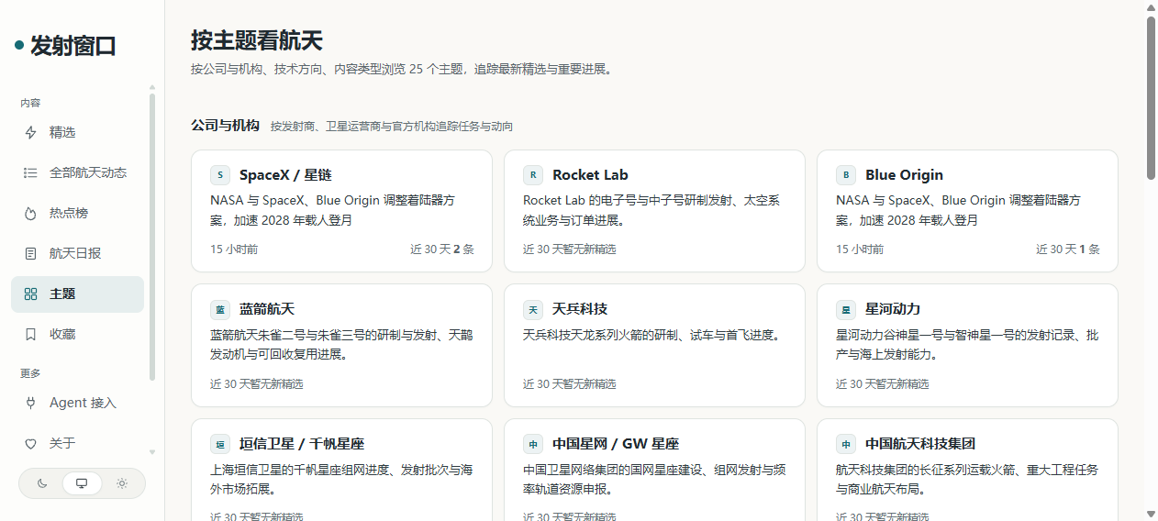Image resolution: width=1158 pixels, height=521 pixels.
Task: Click the 星河动力 card description text
Action: coord(967,345)
